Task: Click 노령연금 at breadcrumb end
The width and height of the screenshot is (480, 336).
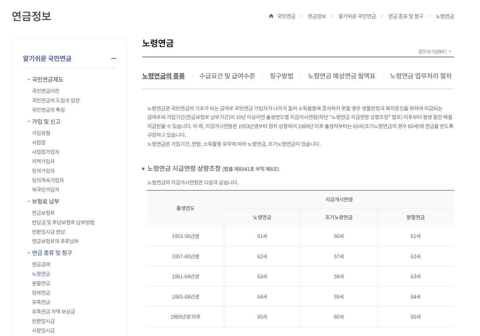Action: [445, 16]
